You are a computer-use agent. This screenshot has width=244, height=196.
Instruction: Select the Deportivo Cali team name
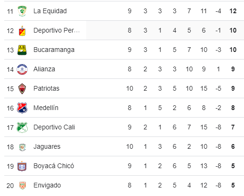(54, 127)
